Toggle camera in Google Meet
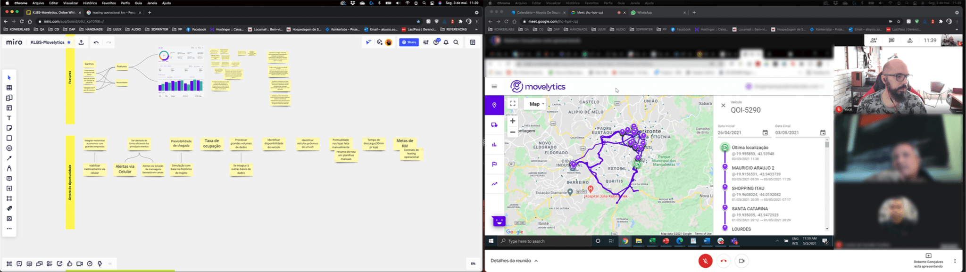 (x=741, y=261)
